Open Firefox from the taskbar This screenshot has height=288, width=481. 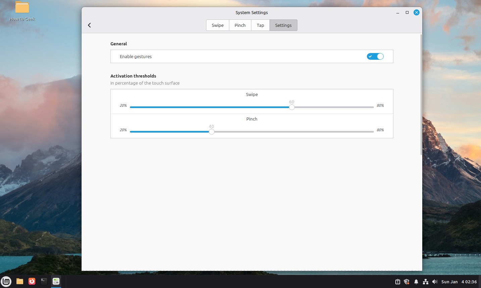32,281
